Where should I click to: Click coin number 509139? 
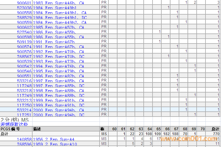pos(24,42)
